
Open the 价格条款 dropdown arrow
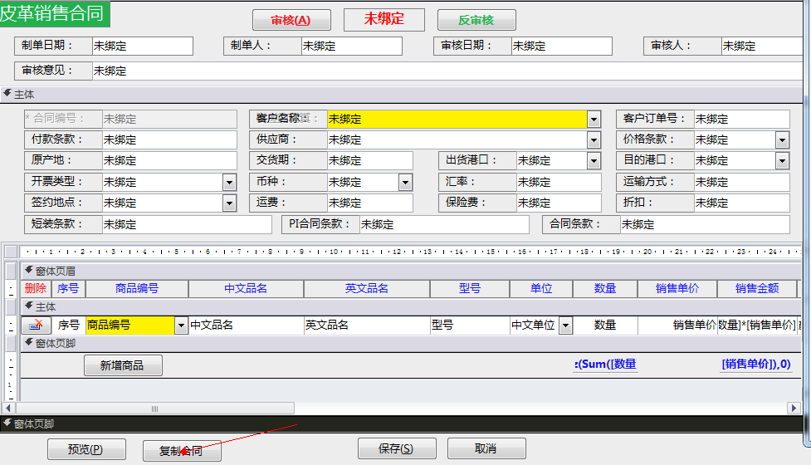coord(783,140)
